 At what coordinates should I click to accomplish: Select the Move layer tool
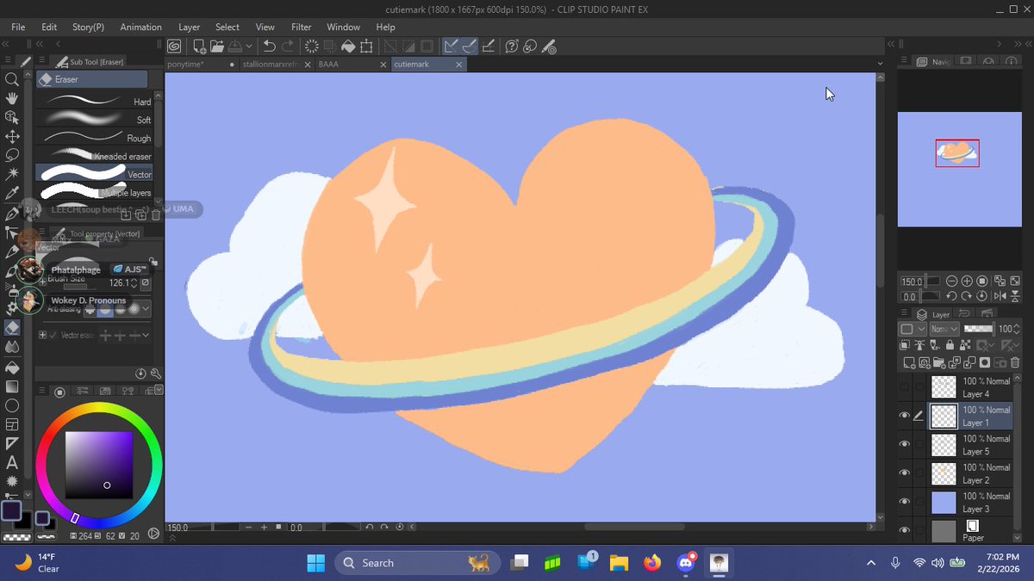coord(12,136)
